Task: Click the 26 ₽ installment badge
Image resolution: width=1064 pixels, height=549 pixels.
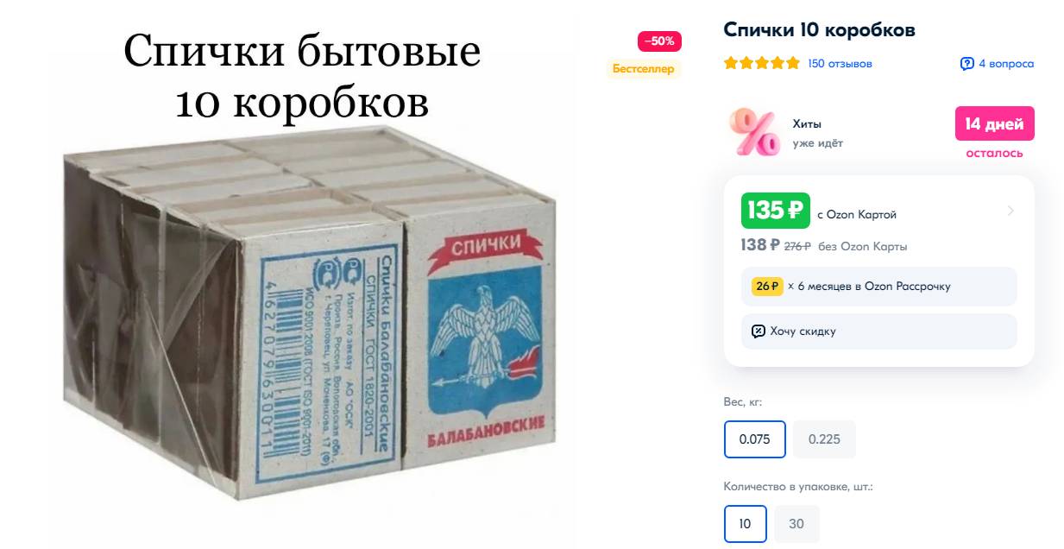Action: pos(766,286)
